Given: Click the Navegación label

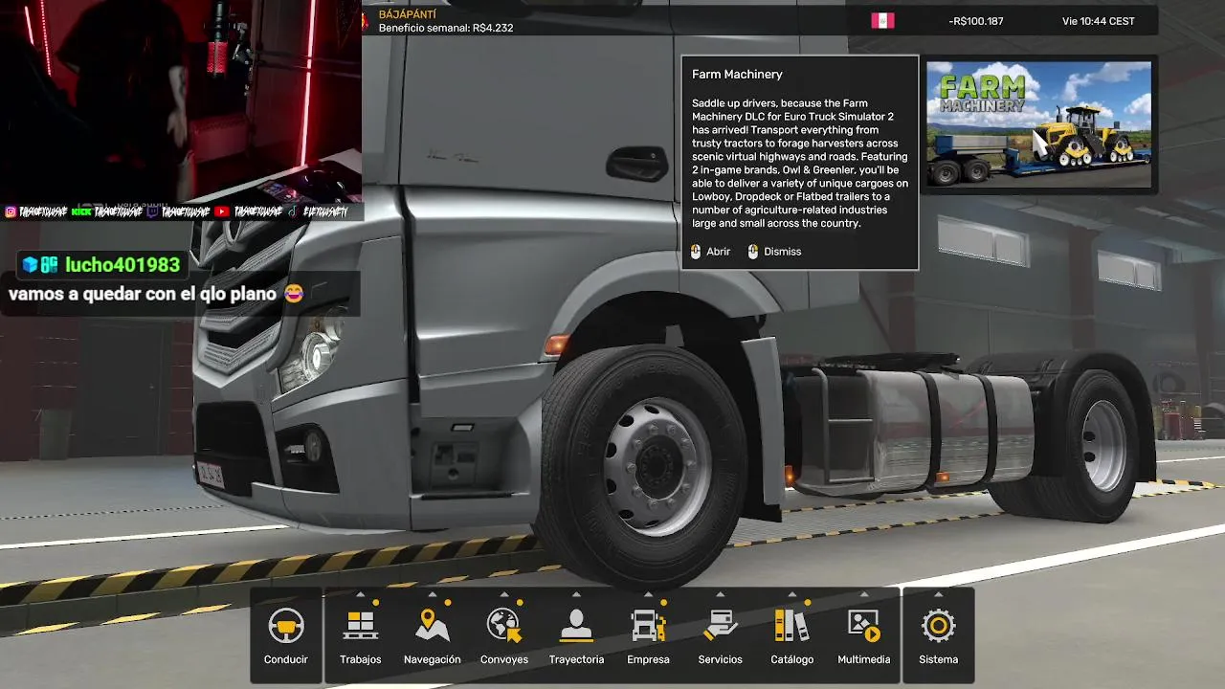Looking at the screenshot, I should coord(433,659).
